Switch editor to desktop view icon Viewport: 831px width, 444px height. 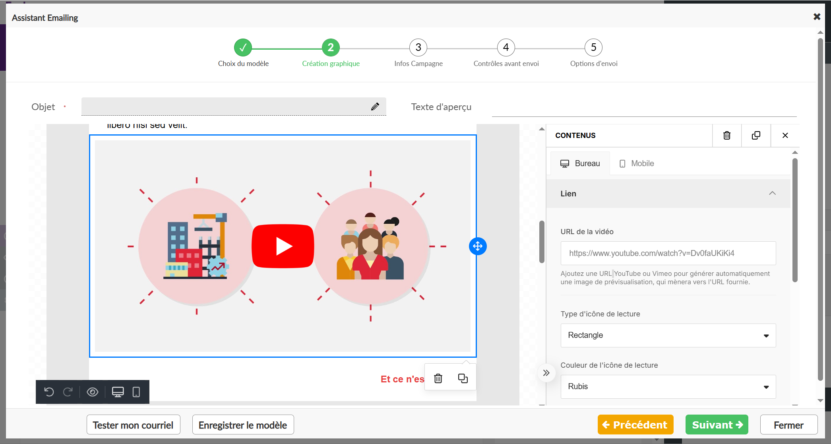tap(118, 392)
